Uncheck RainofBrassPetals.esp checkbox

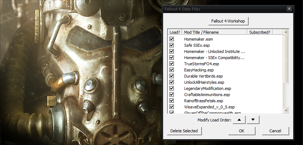(x=171, y=101)
